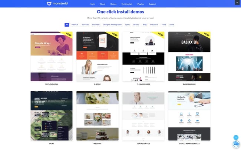Open the live chat bubble icon

pyautogui.click(x=236, y=144)
